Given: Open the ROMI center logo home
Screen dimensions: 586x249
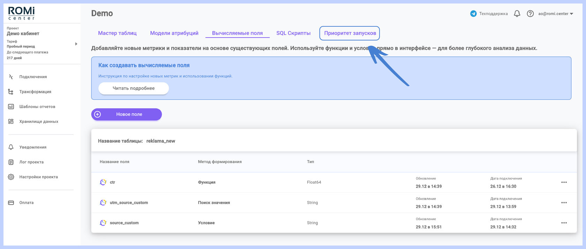Looking at the screenshot, I should pos(21,14).
